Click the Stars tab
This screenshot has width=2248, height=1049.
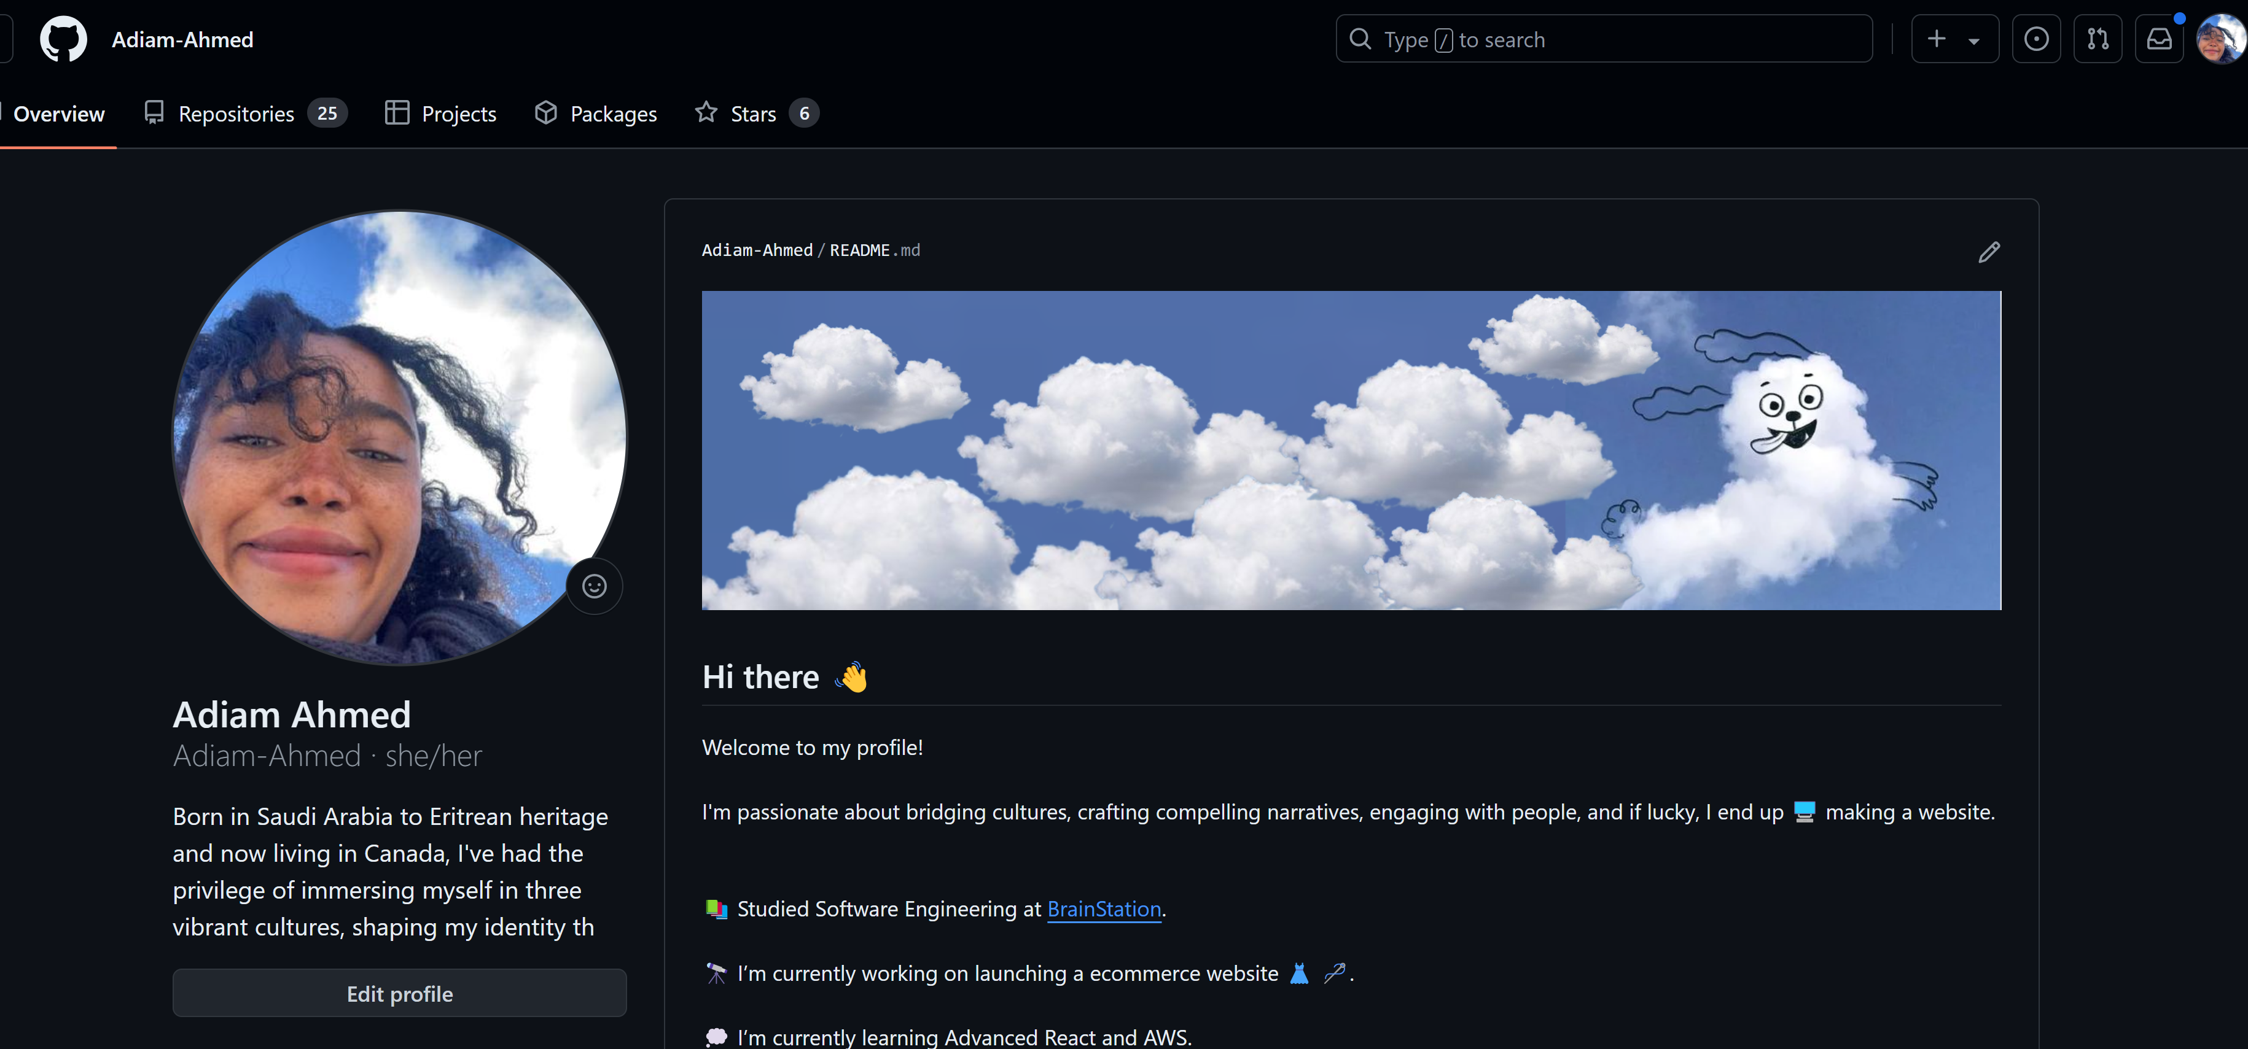[x=752, y=113]
